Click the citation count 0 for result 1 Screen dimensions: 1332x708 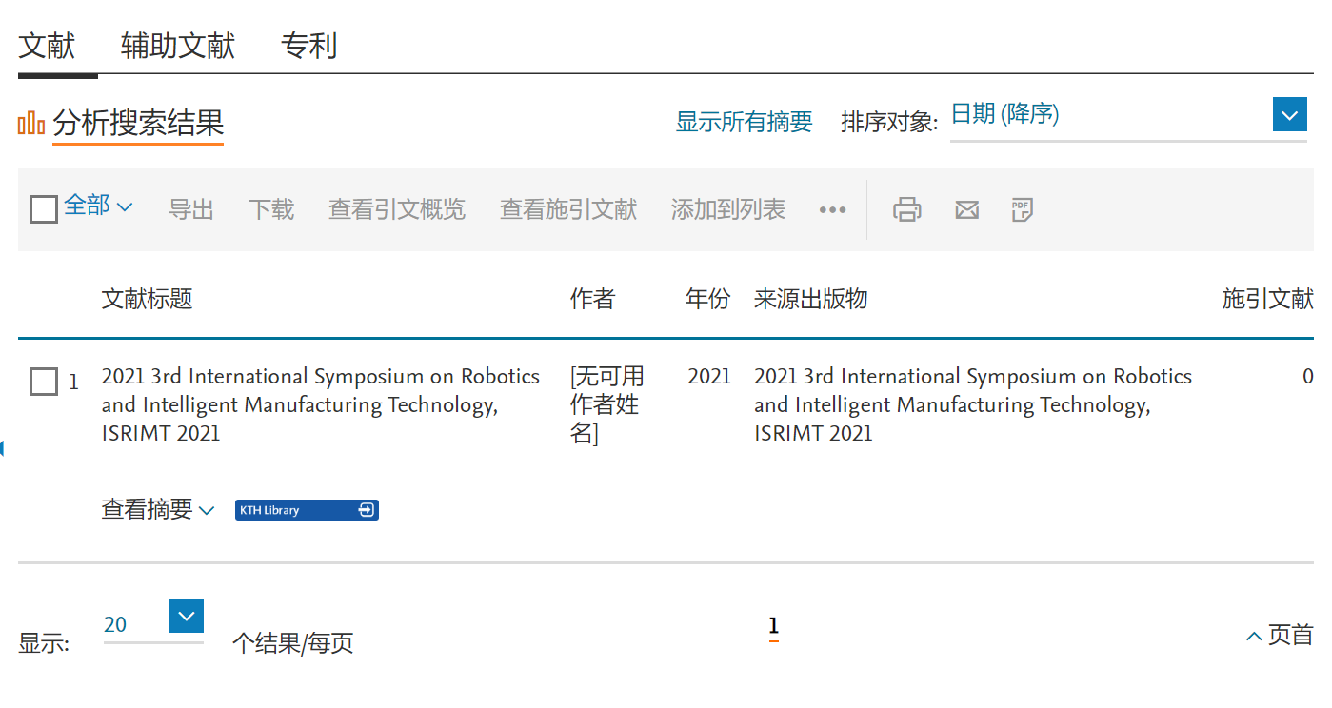[1308, 377]
